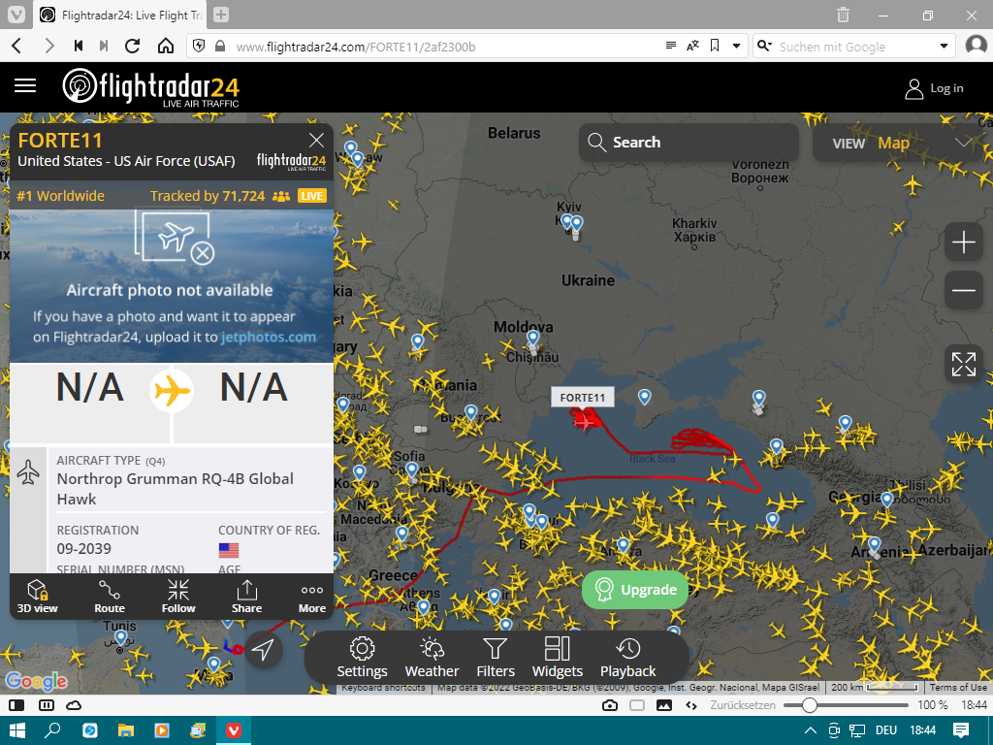The image size is (993, 745).
Task: Open Windows taskbar search
Action: [x=53, y=730]
